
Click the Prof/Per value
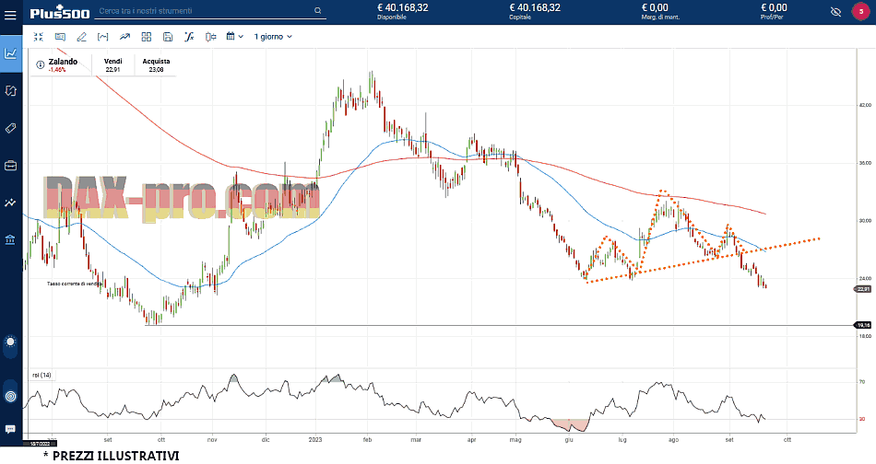click(774, 7)
